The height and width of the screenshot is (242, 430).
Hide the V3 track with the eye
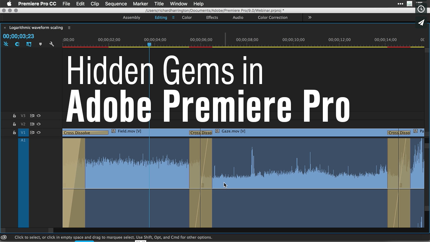coord(39,116)
